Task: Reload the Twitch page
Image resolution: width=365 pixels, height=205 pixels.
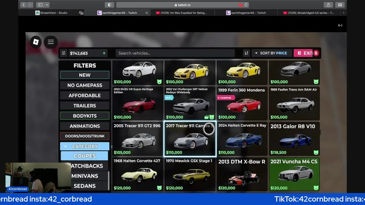Action: pyautogui.click(x=246, y=5)
